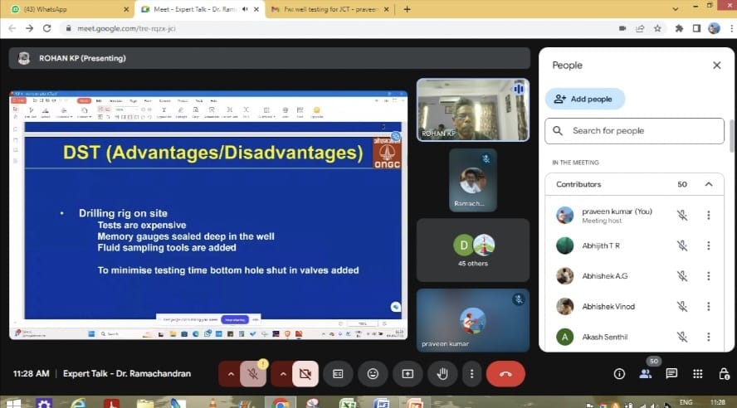Image resolution: width=737 pixels, height=408 pixels.
Task: Toggle the microphone mute button
Action: point(253,374)
